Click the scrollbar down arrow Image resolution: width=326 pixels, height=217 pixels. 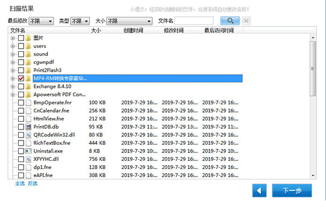coord(313,175)
